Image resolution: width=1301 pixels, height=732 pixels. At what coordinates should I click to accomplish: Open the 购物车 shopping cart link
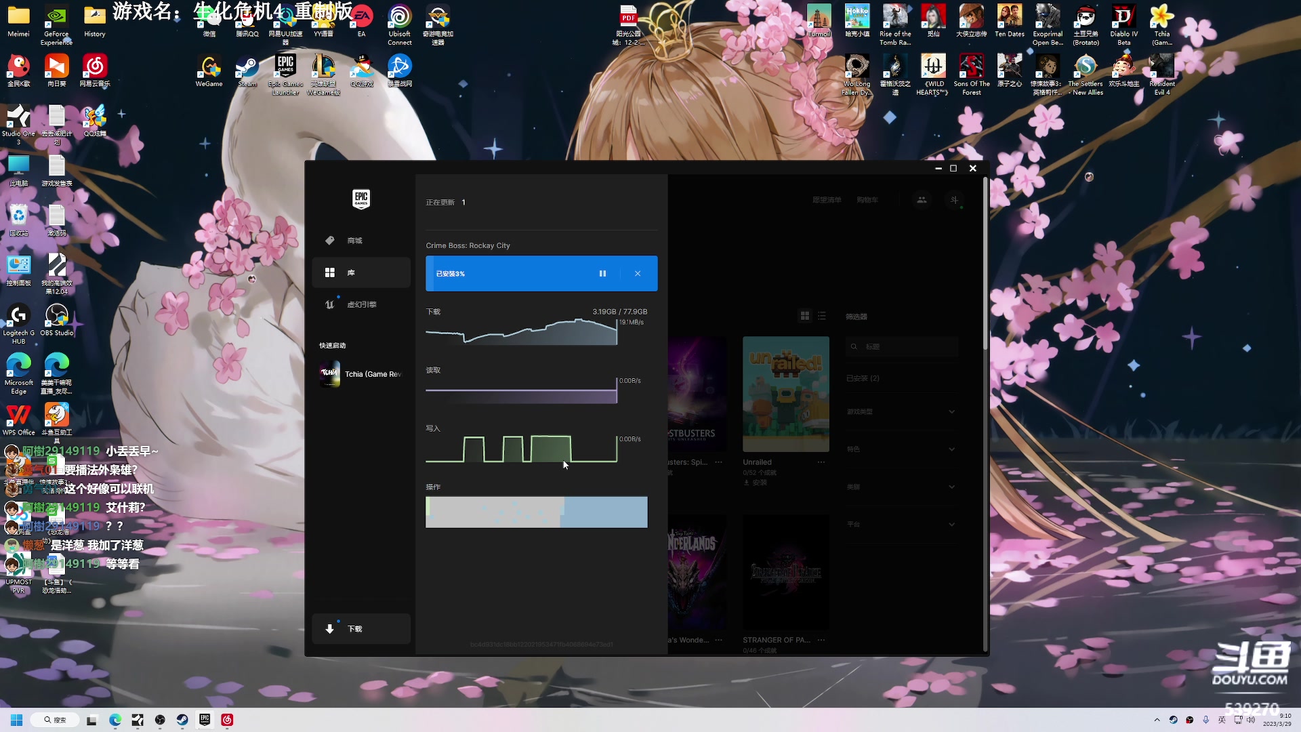pos(867,200)
